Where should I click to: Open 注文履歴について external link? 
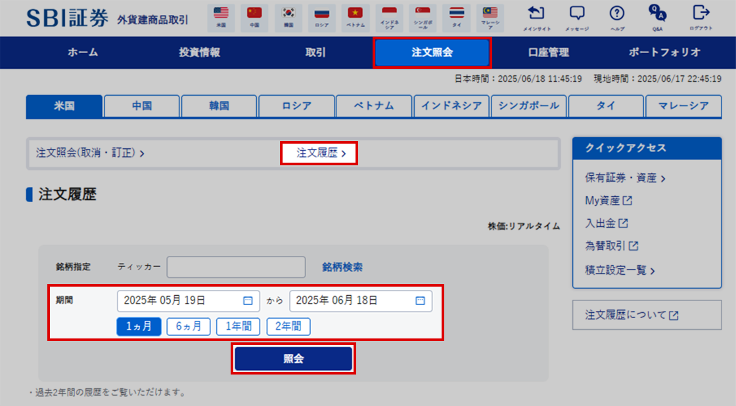(x=632, y=315)
